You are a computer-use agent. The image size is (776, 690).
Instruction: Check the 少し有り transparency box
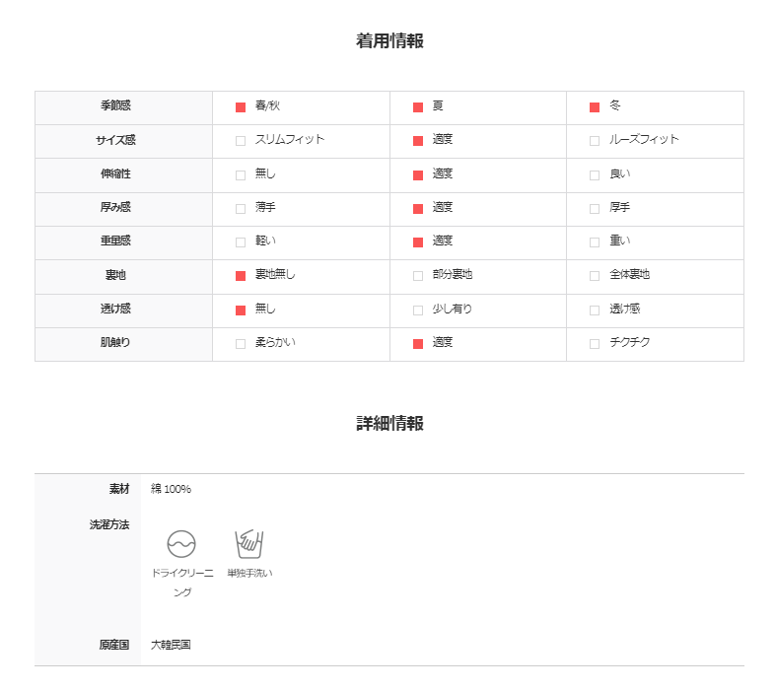tap(418, 310)
